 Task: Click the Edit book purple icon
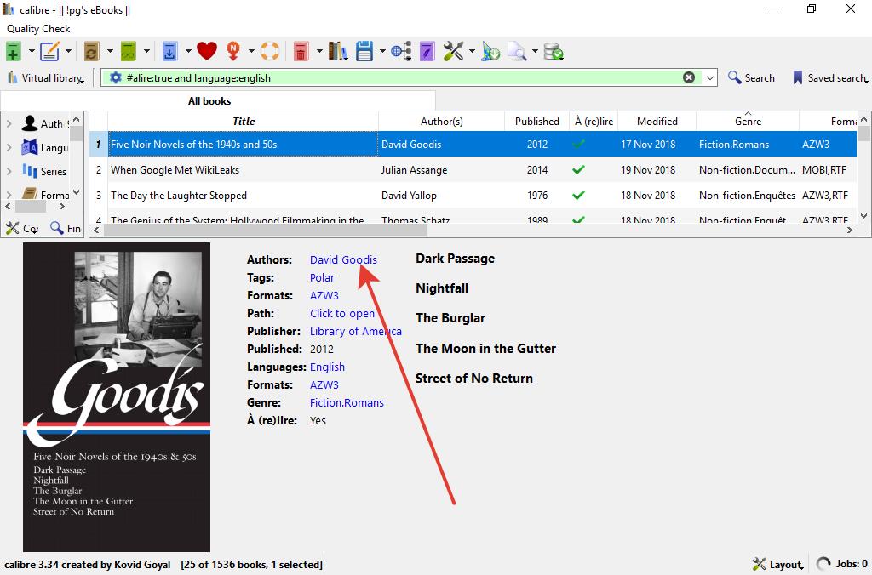tap(427, 52)
